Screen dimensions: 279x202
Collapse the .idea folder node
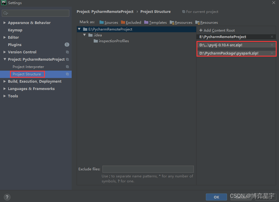(x=85, y=35)
